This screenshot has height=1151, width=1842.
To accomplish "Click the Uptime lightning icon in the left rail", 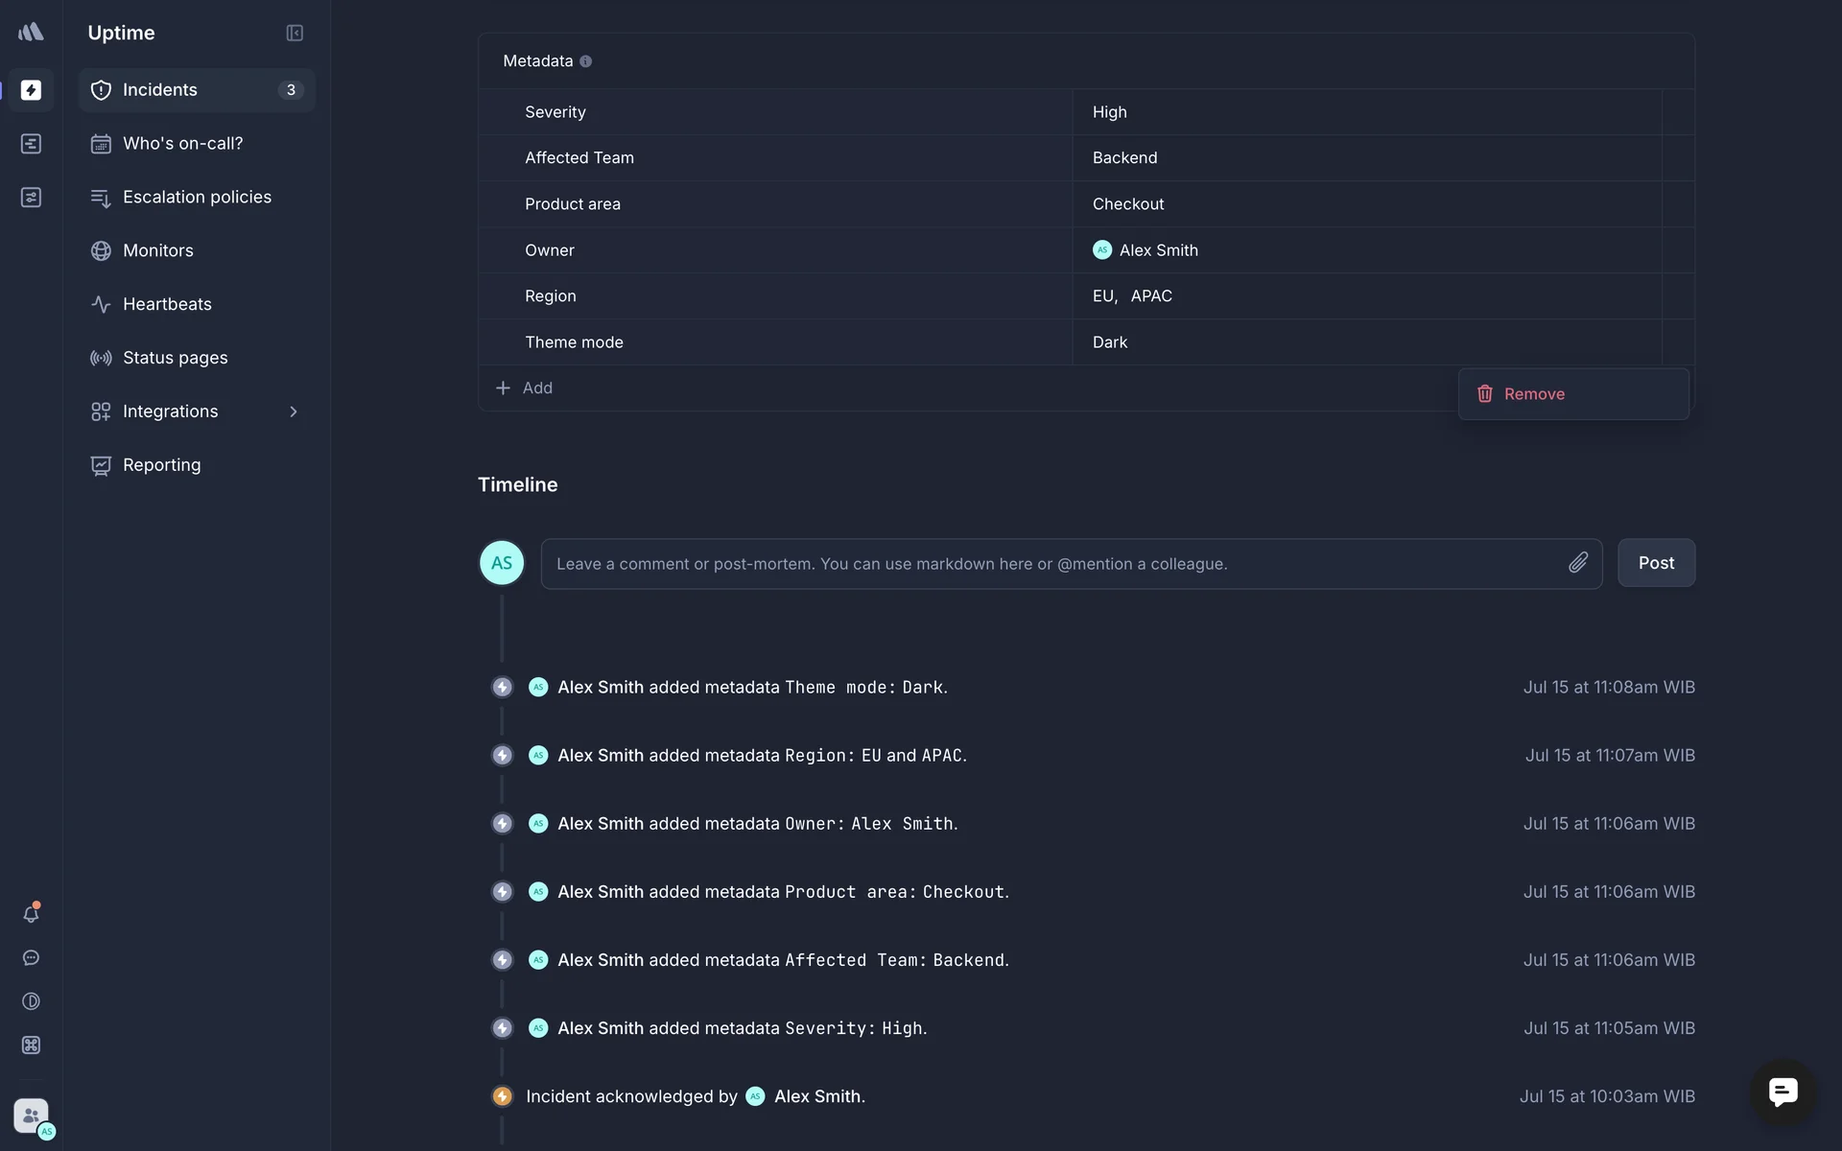I will pyautogui.click(x=31, y=90).
